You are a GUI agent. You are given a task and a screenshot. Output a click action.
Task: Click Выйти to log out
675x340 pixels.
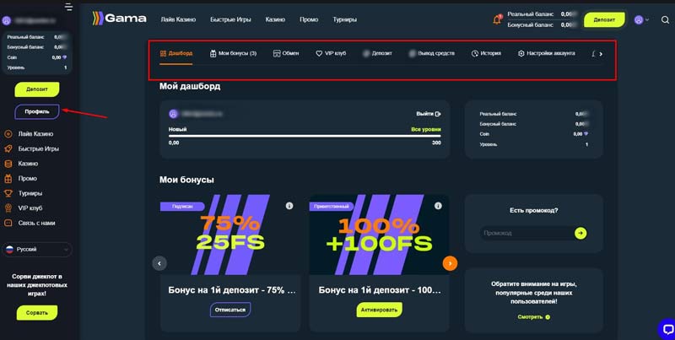point(429,113)
